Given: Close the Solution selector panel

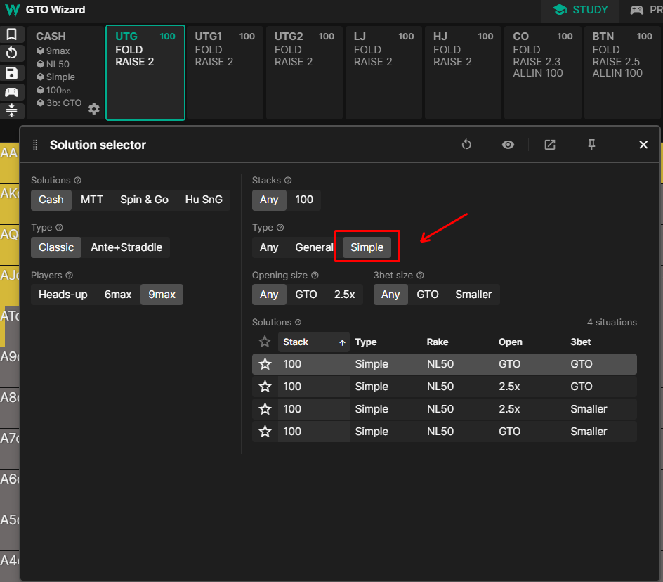Looking at the screenshot, I should pyautogui.click(x=643, y=145).
